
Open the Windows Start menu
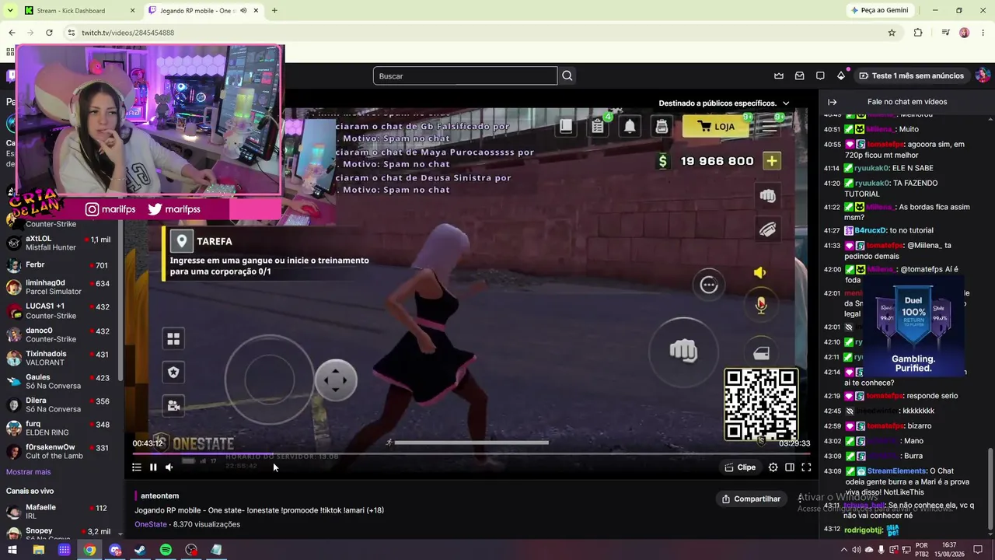click(12, 550)
